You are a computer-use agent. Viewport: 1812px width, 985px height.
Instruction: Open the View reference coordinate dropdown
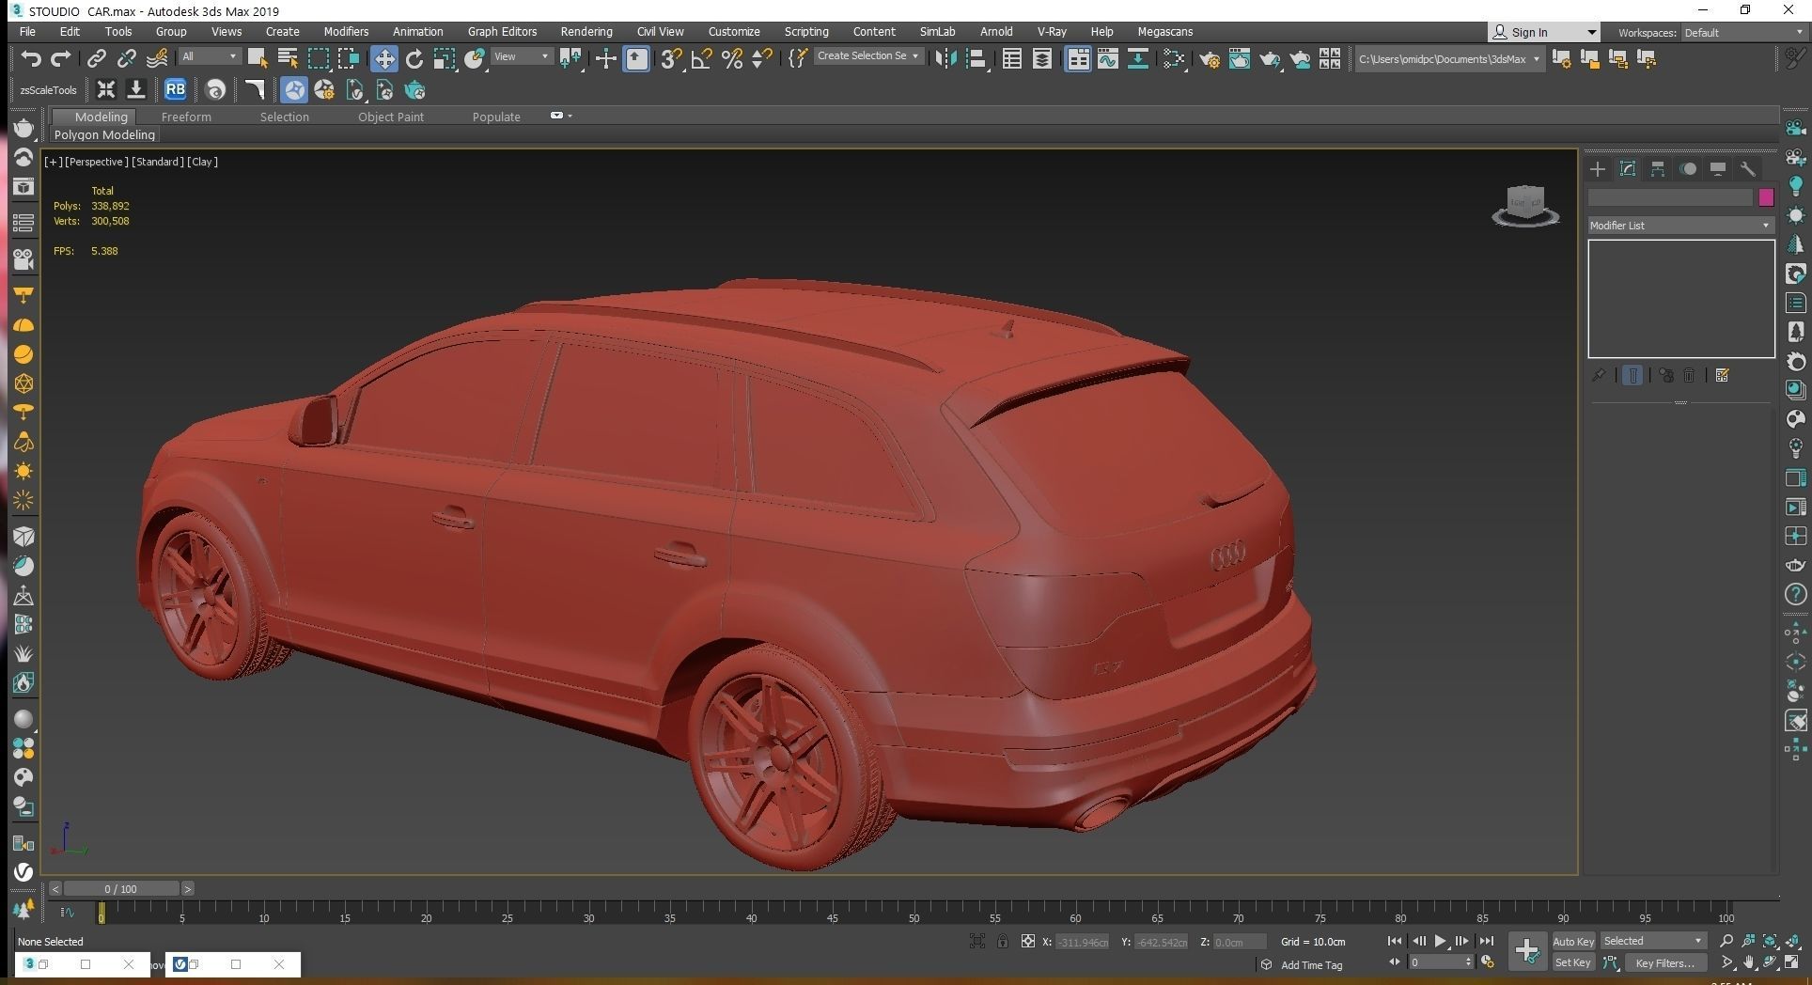[522, 56]
